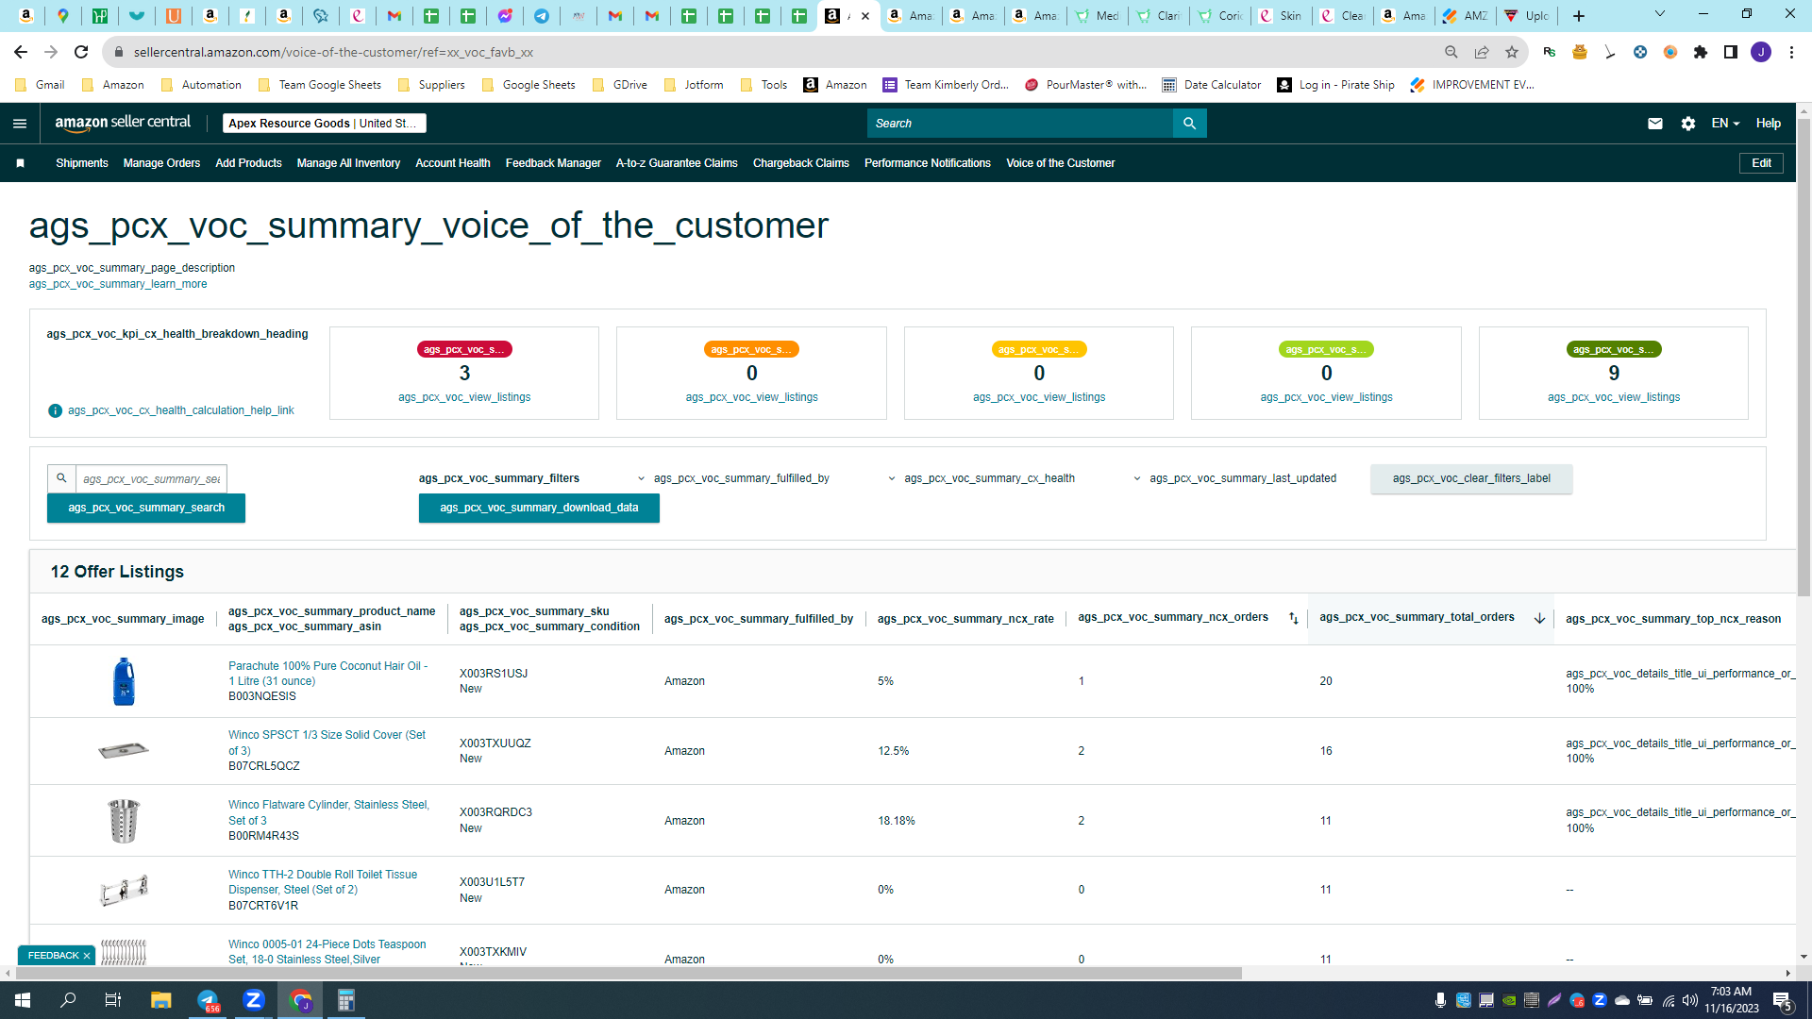Image resolution: width=1812 pixels, height=1019 pixels.
Task: Click the Amazon Seller Central logo
Action: coord(123,123)
